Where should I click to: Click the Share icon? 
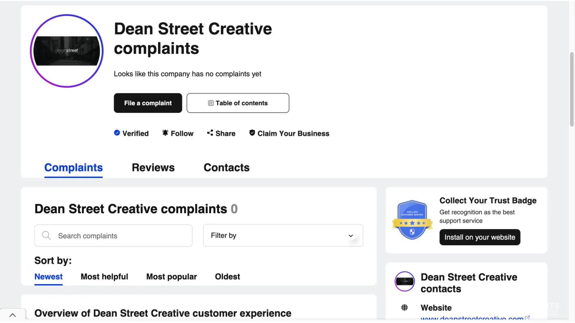pyautogui.click(x=210, y=133)
